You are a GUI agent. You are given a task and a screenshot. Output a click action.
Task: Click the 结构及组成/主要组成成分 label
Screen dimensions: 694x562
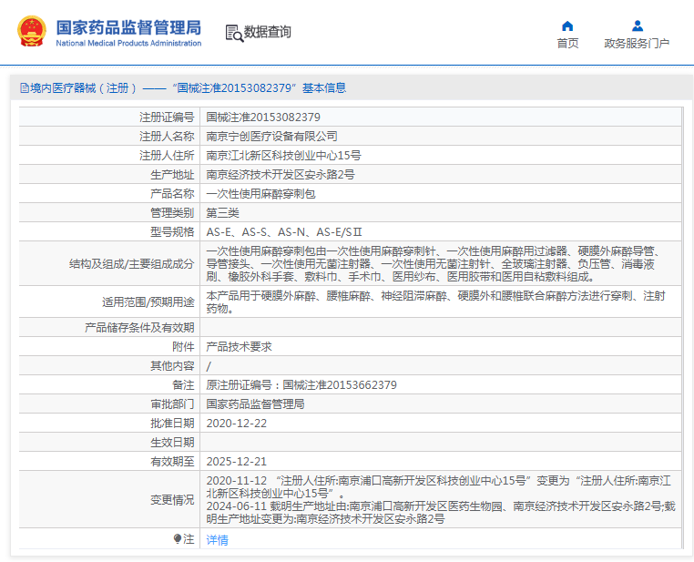click(132, 264)
